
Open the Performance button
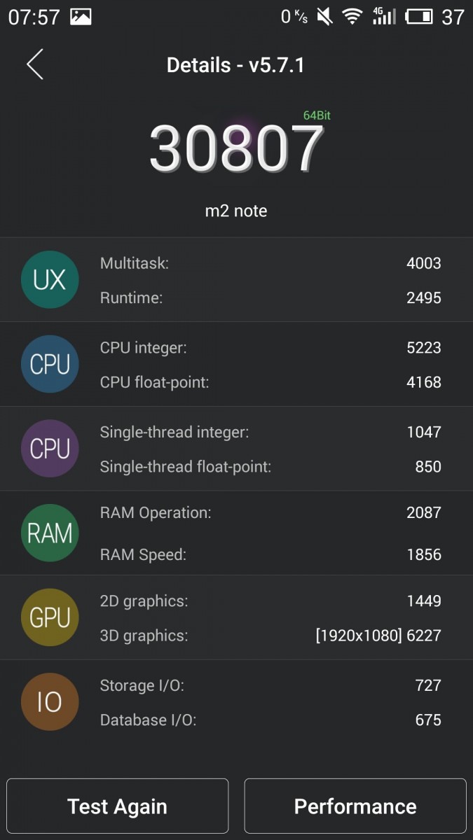point(355,806)
